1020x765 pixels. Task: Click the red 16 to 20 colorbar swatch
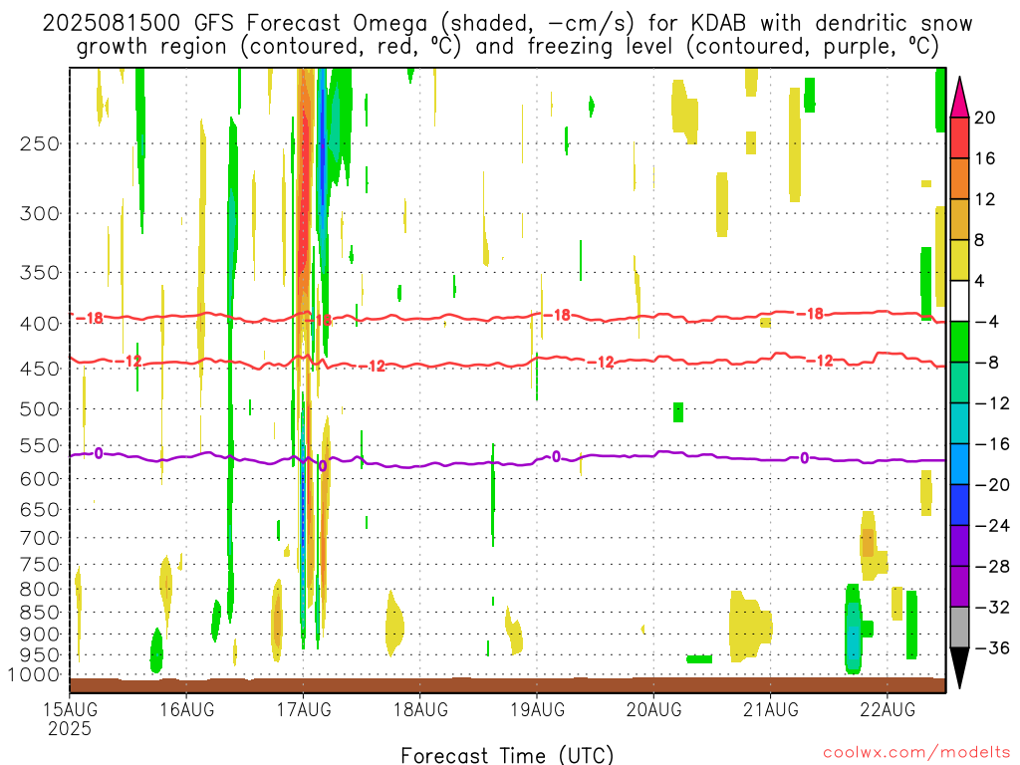[959, 137]
